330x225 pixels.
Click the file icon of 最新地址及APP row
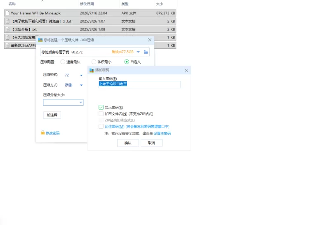7,45
